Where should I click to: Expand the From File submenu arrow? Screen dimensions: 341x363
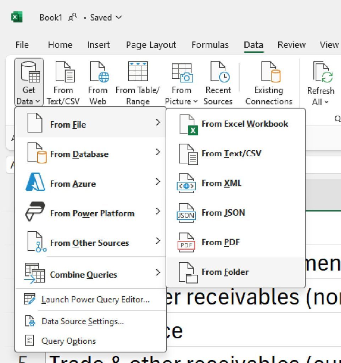(158, 122)
